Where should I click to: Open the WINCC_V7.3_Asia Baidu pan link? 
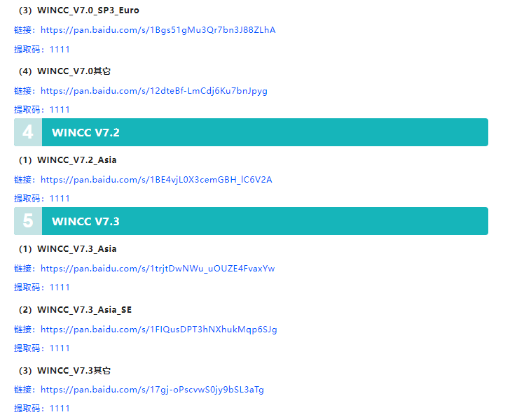click(158, 269)
